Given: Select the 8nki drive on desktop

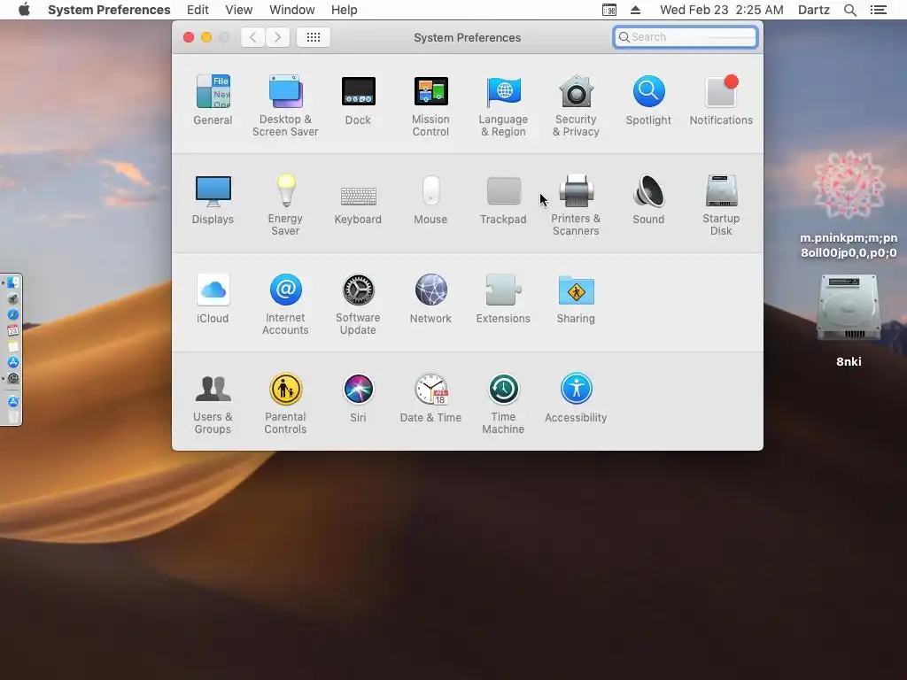Looking at the screenshot, I should [849, 321].
